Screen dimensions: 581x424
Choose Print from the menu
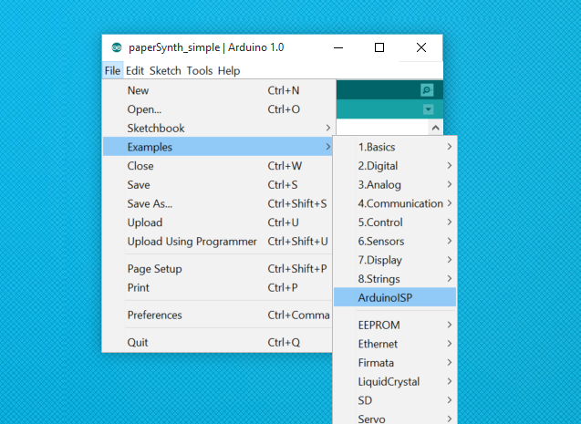217,288
